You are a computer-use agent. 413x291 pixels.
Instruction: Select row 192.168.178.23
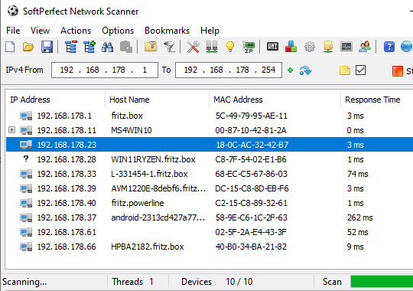point(210,145)
